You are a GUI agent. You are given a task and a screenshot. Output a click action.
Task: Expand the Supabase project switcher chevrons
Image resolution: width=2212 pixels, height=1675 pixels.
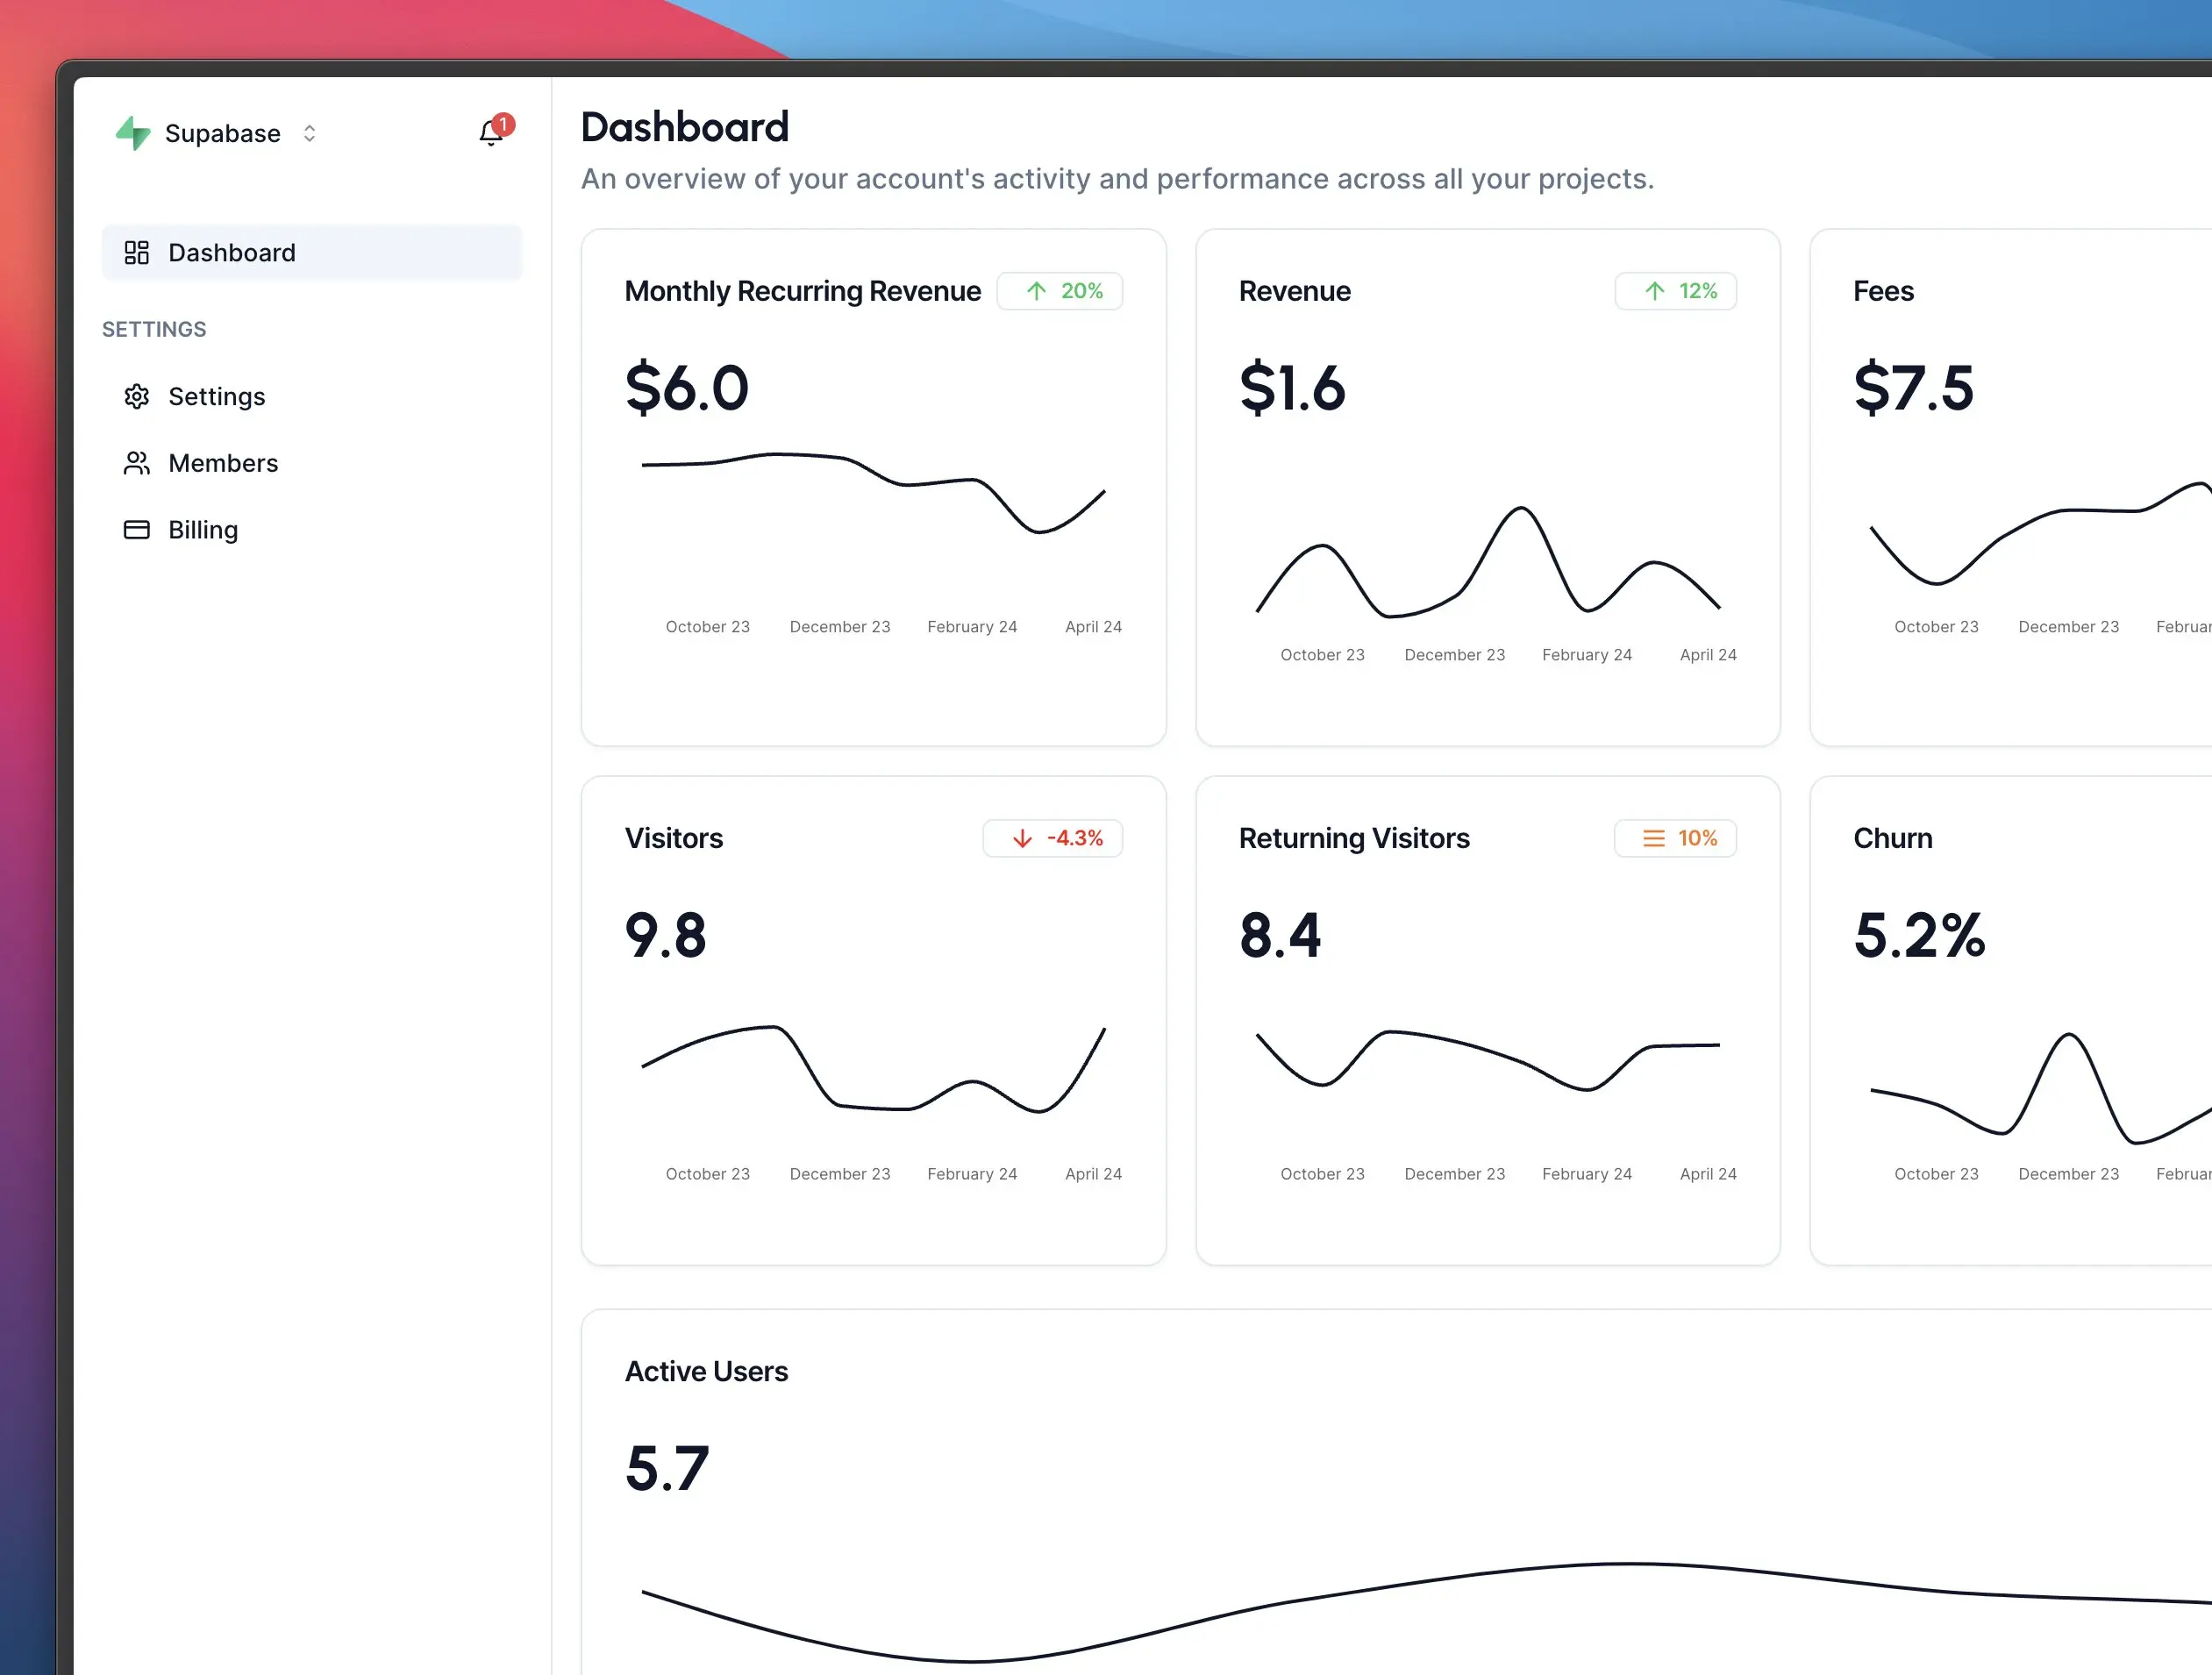[310, 133]
